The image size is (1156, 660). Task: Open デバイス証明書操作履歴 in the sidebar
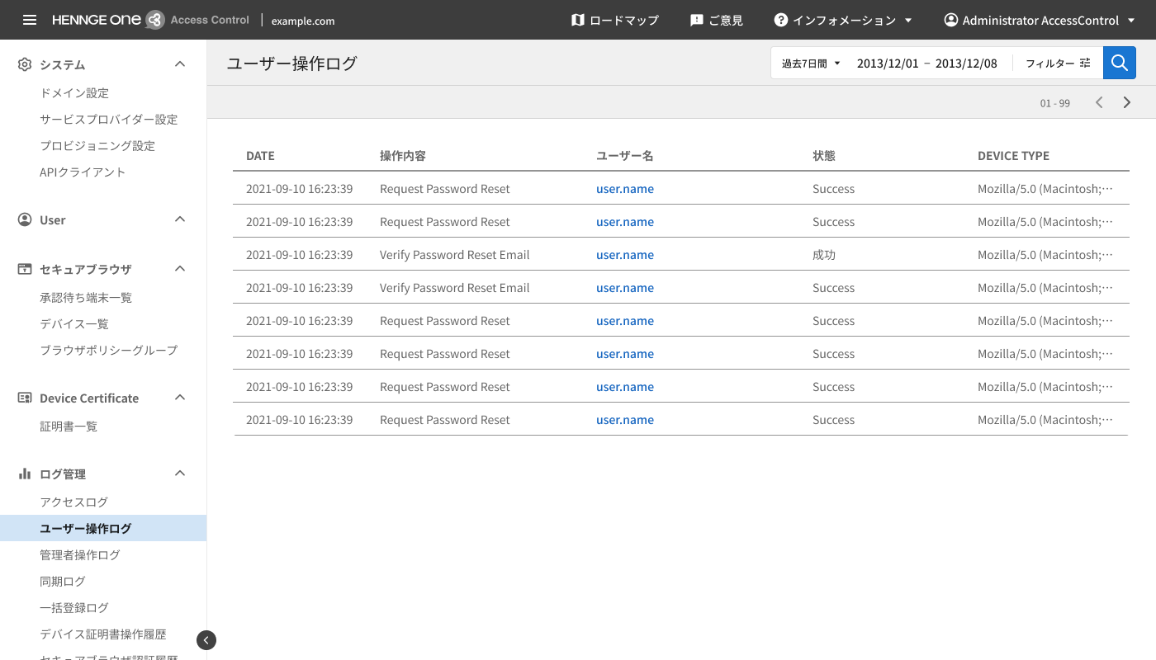(103, 634)
